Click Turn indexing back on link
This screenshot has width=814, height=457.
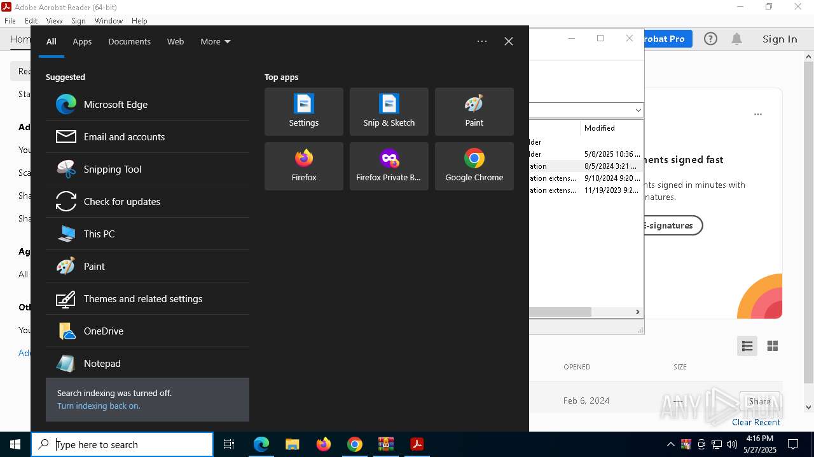pyautogui.click(x=99, y=406)
